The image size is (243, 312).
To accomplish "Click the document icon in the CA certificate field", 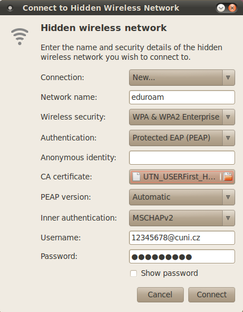I will [x=136, y=177].
